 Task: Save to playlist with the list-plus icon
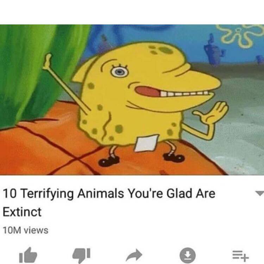(x=240, y=255)
